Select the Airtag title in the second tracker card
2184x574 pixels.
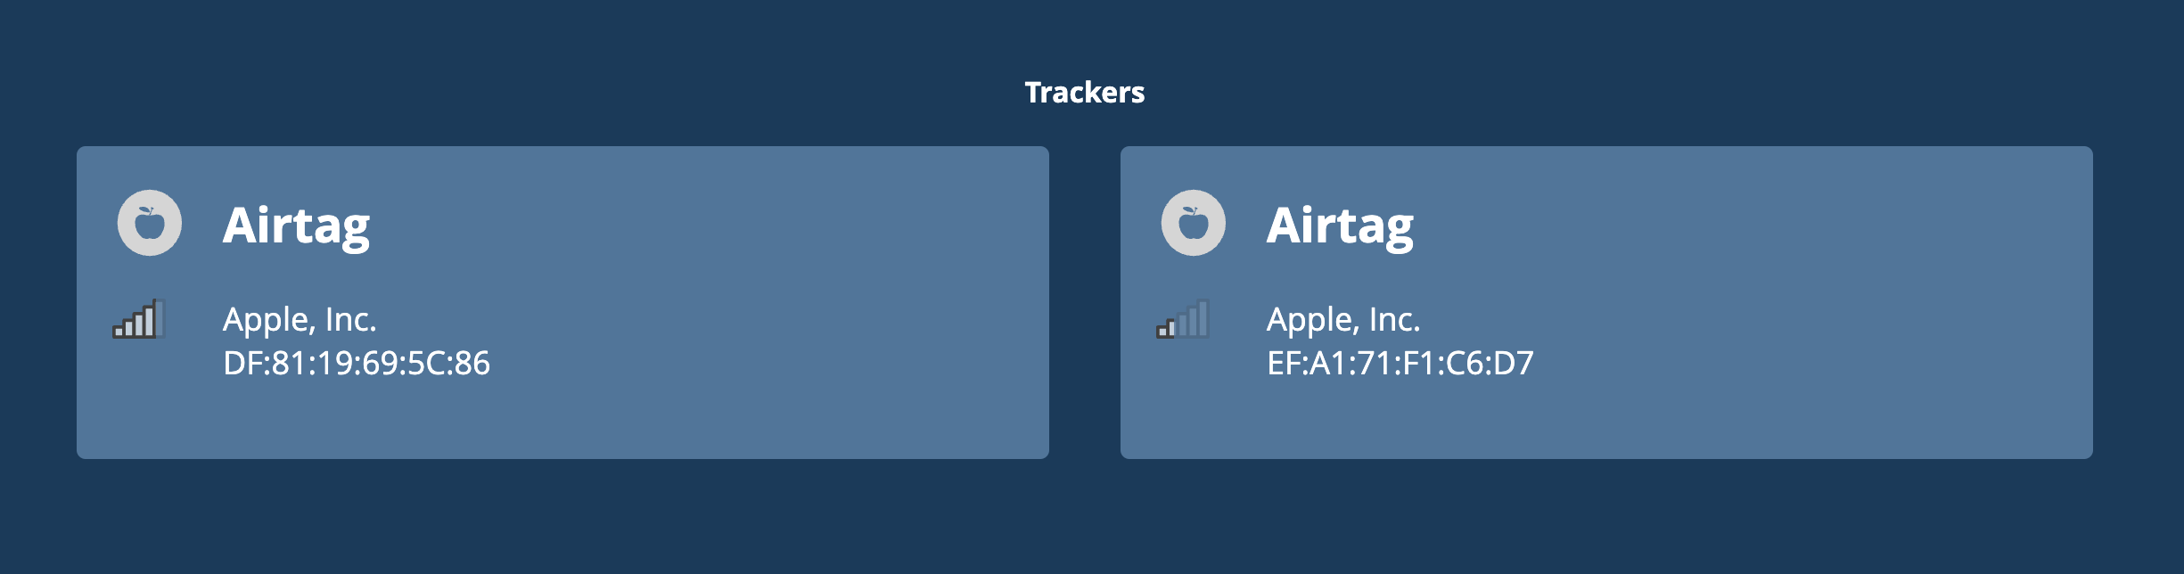pos(1340,225)
